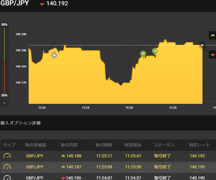Click GBP/JPY in the 11:25:17 trade row
This screenshot has height=180, width=216.
(35, 156)
